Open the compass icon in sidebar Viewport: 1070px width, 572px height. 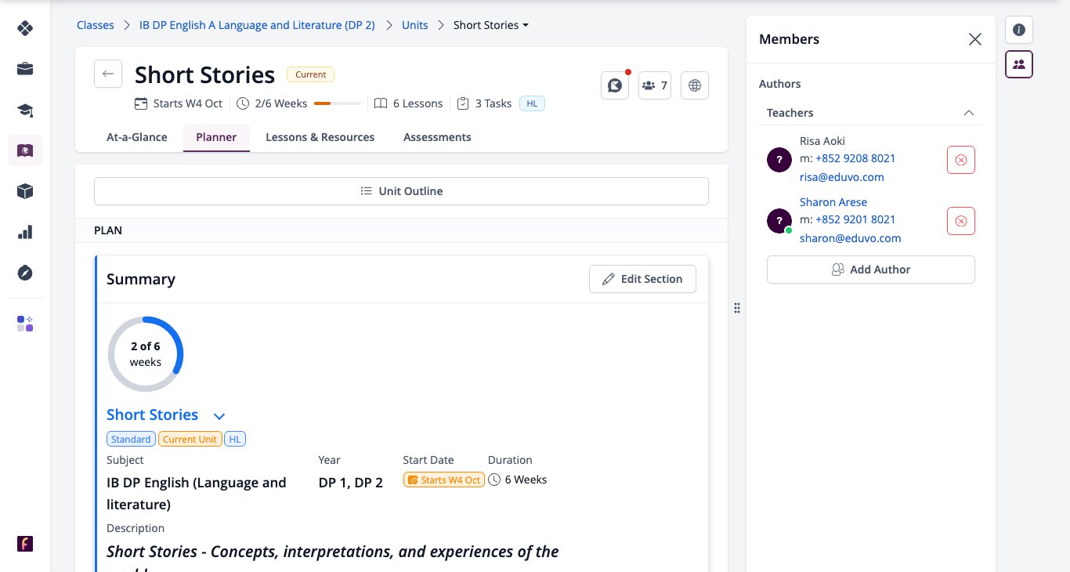(x=25, y=273)
